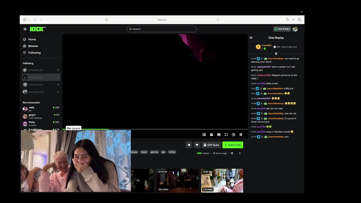Open recommended channel reilik
Screen dimensions: 361x203
[x=41, y=109]
